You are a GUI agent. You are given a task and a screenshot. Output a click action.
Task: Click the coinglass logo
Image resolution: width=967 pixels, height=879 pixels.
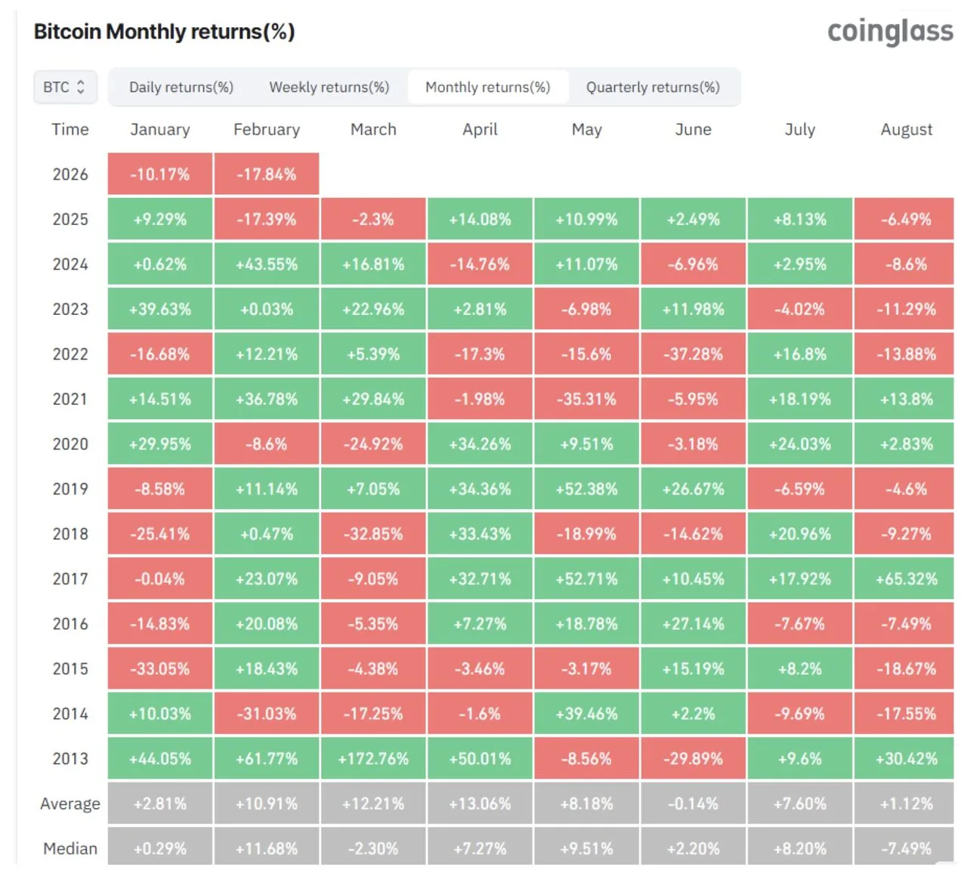[890, 32]
